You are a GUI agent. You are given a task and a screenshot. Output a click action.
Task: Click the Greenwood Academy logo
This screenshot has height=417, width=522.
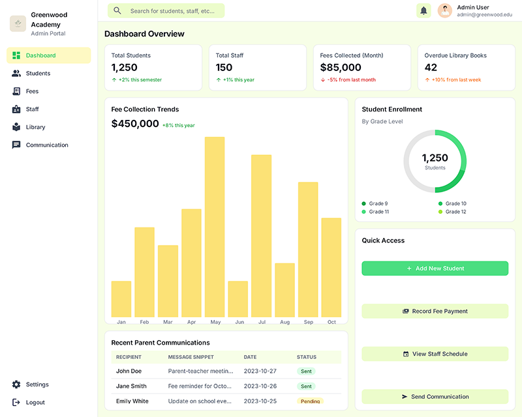(17, 23)
